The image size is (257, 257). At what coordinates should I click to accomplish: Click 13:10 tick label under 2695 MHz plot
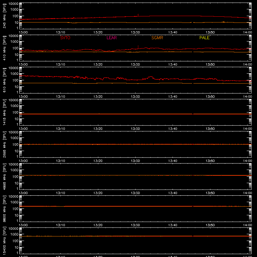[x=60, y=161]
